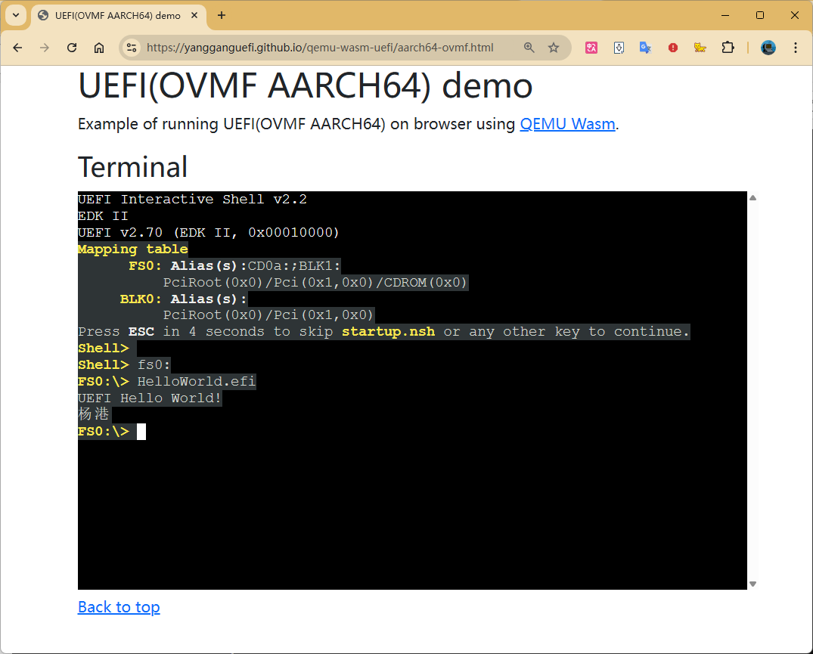Image resolution: width=813 pixels, height=654 pixels.
Task: Click 'UEFI Interactive Shell v2.2' line
Action: 192,200
